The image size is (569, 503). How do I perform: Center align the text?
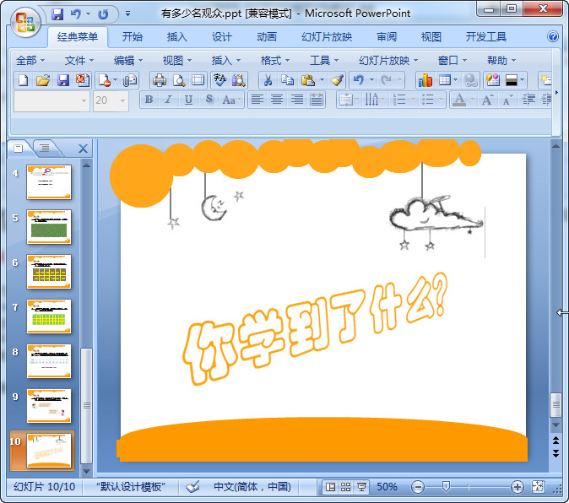pyautogui.click(x=277, y=100)
